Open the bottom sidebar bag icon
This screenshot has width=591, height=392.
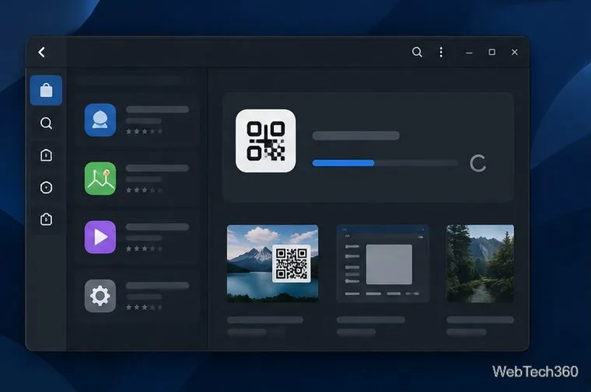pos(46,220)
